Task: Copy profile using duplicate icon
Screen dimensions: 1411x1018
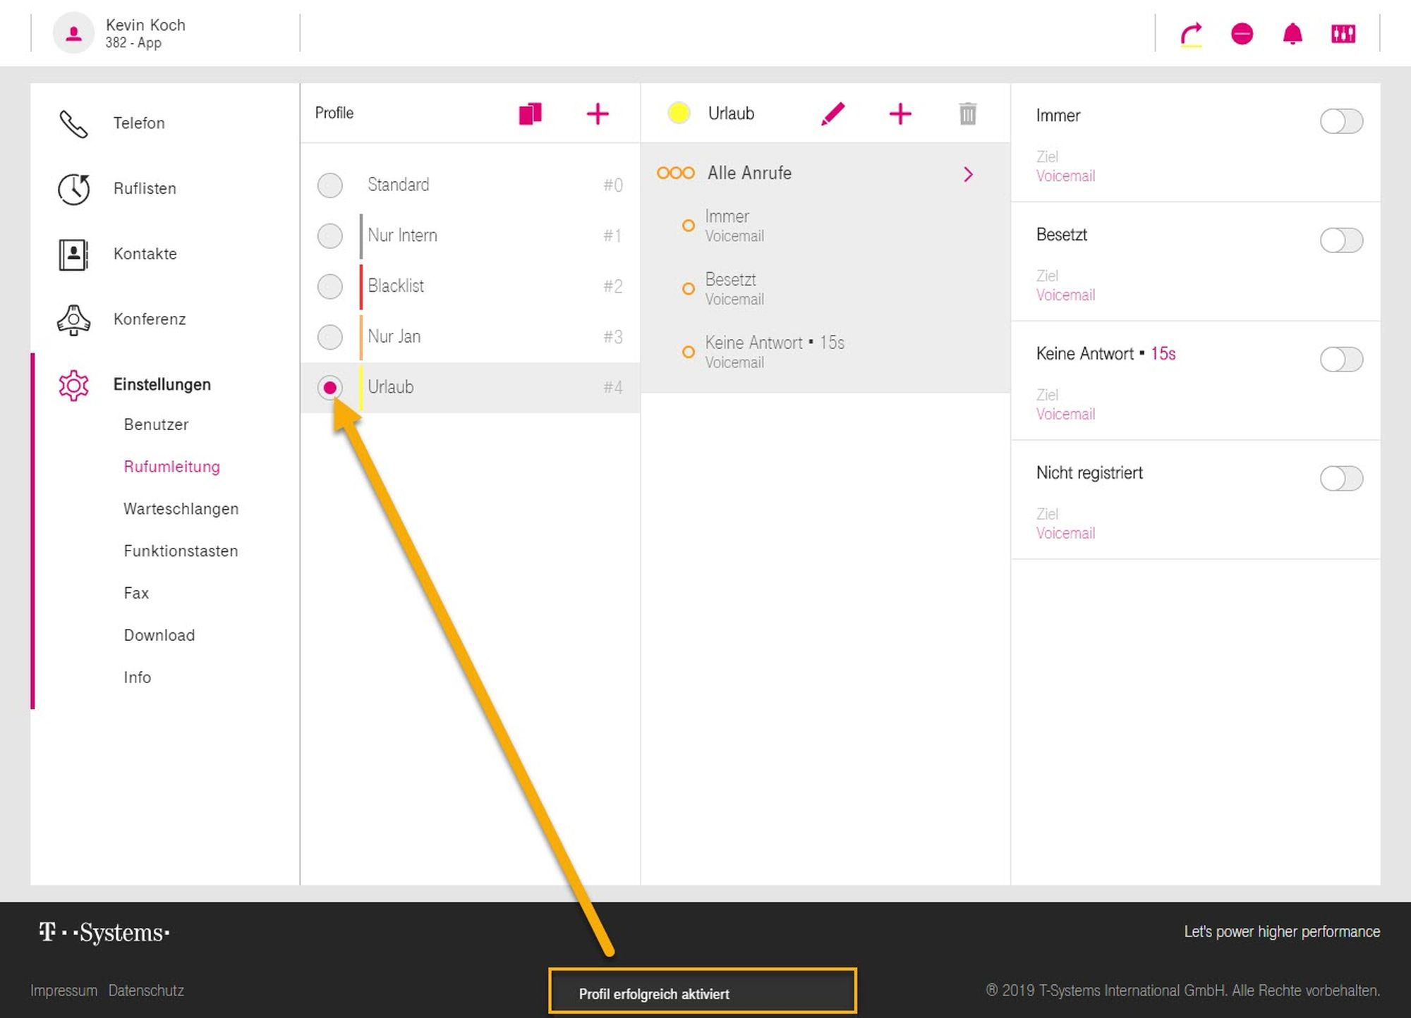Action: click(530, 114)
